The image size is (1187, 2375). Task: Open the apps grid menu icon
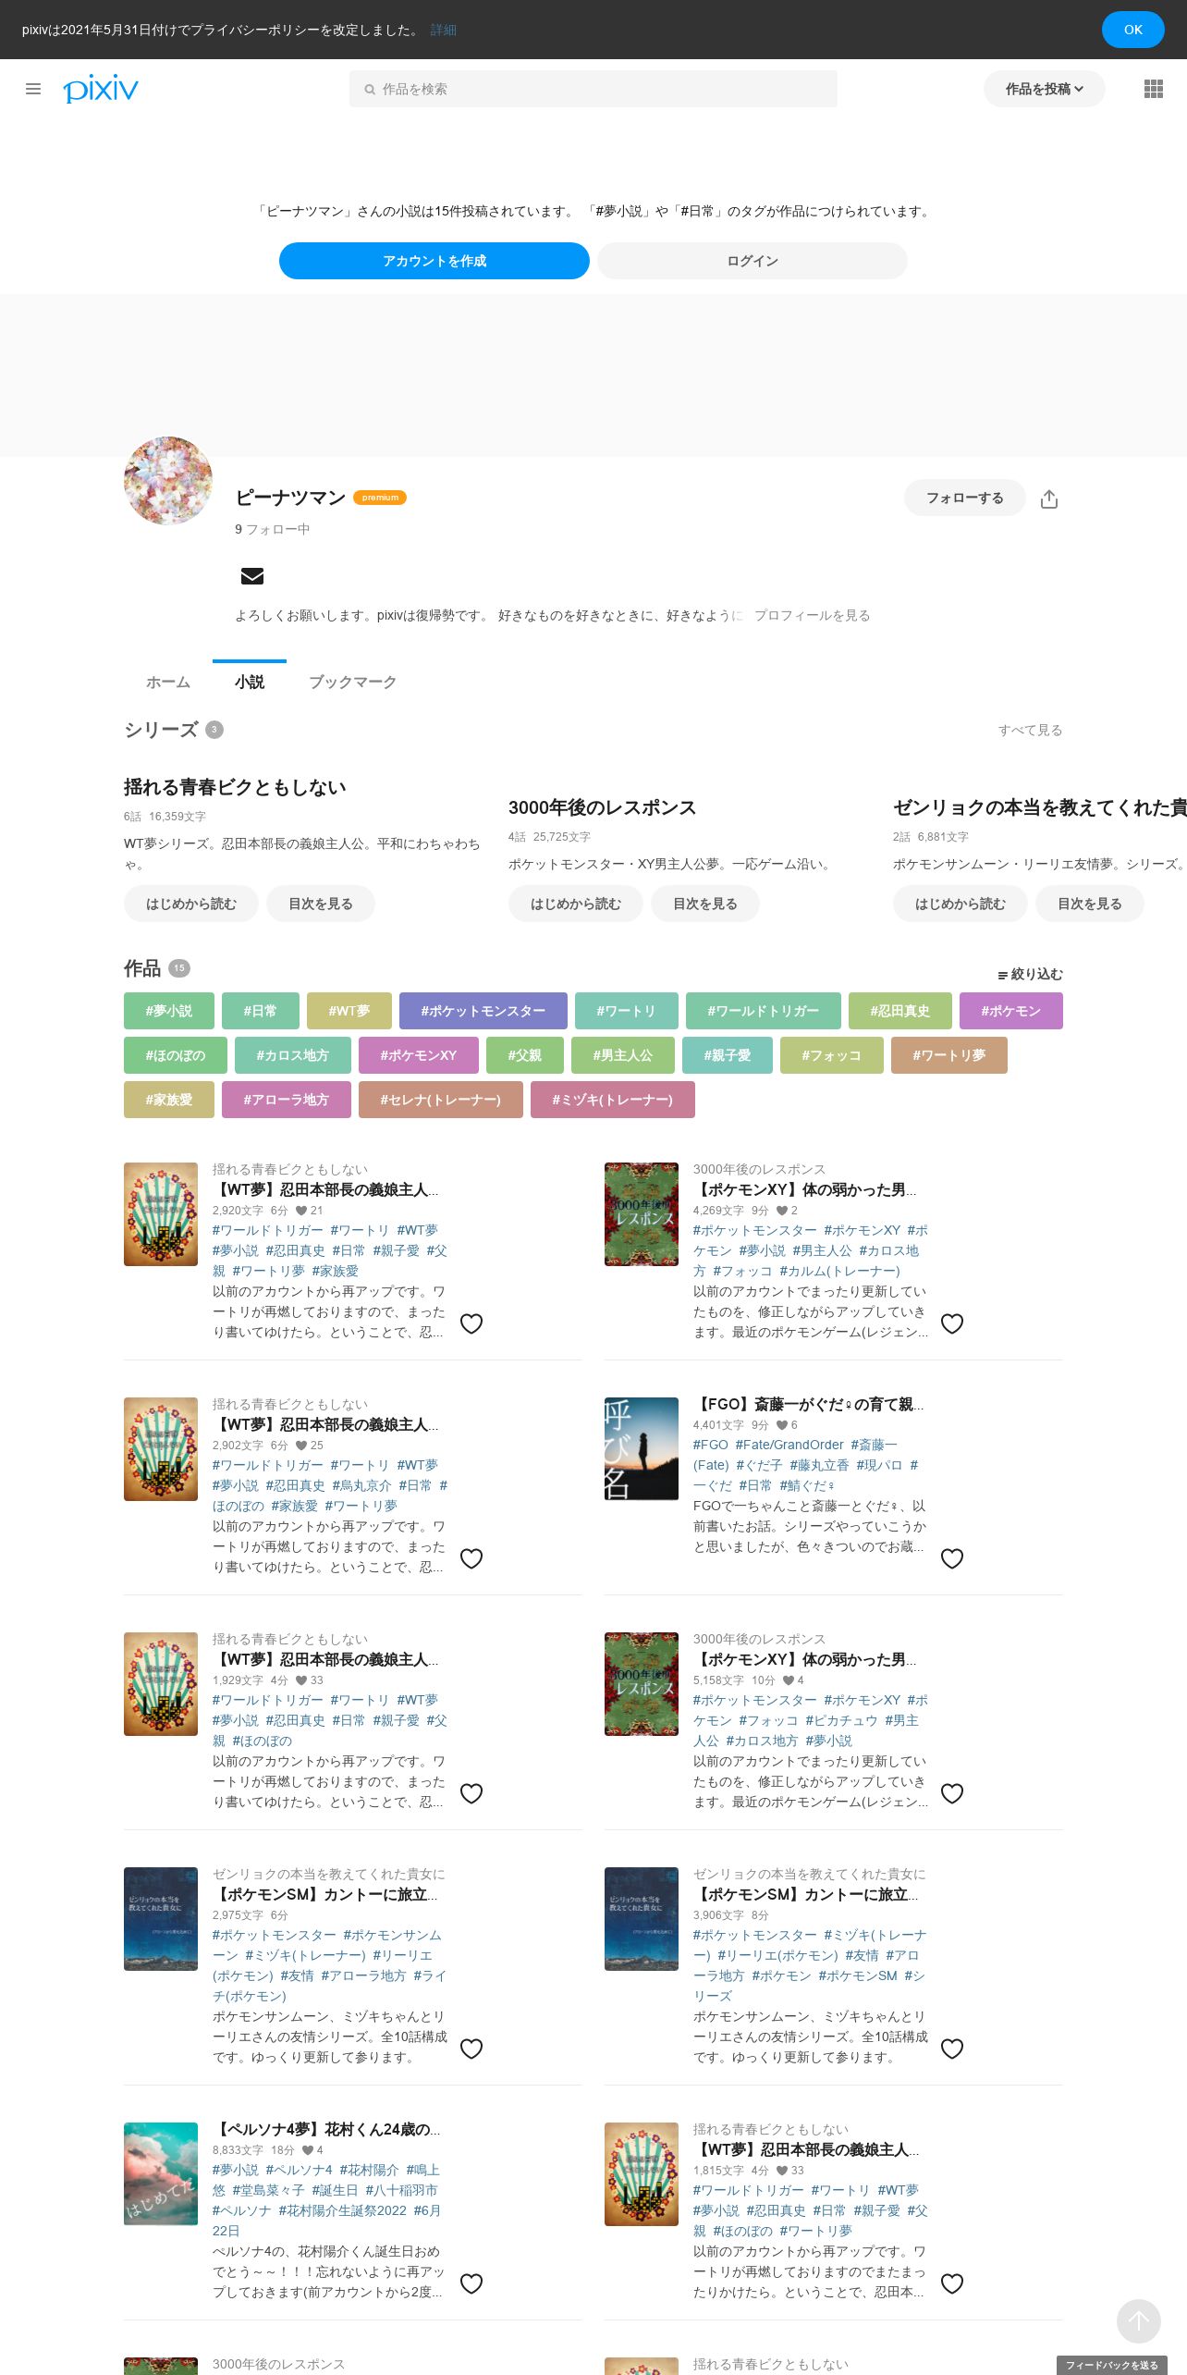pos(1153,89)
